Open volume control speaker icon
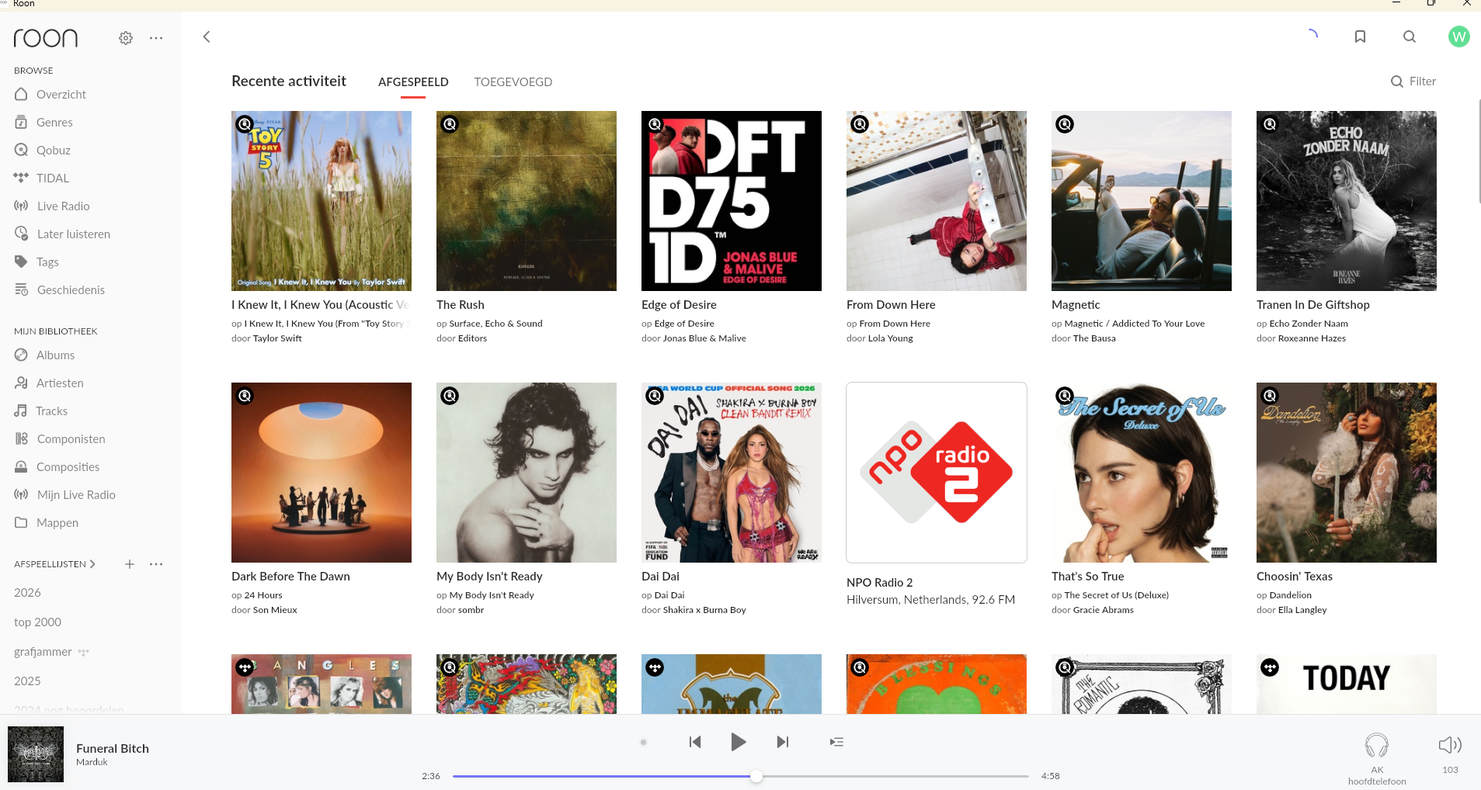Screen dimensions: 1481x790 pos(1450,745)
